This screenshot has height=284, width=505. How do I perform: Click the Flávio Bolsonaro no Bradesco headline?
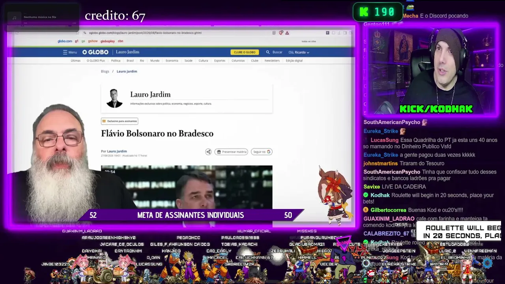pyautogui.click(x=157, y=133)
